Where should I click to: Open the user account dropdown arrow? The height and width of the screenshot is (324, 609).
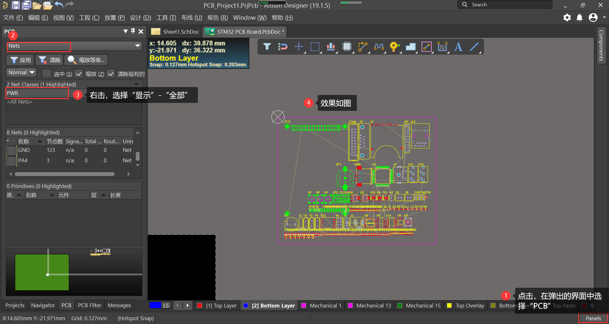[x=604, y=17]
